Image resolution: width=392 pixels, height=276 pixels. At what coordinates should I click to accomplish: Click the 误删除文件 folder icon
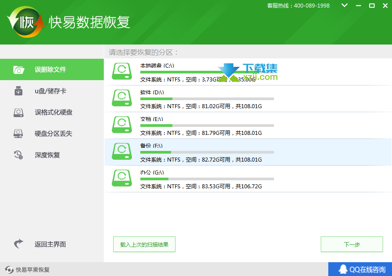point(19,70)
